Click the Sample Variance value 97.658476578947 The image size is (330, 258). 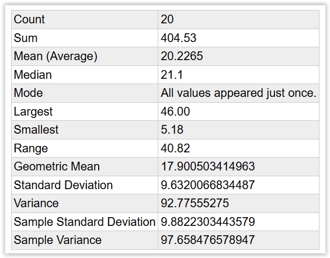pos(208,240)
